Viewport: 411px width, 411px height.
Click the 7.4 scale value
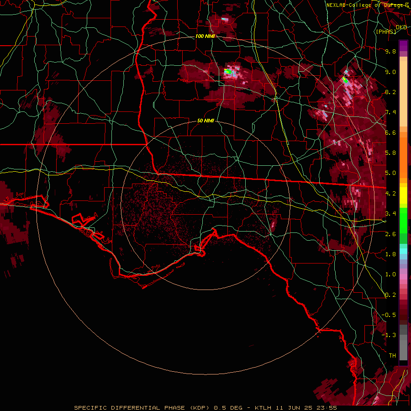pos(390,112)
